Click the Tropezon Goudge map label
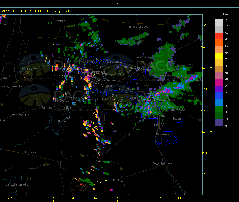The height and width of the screenshot is (202, 239). point(109,80)
